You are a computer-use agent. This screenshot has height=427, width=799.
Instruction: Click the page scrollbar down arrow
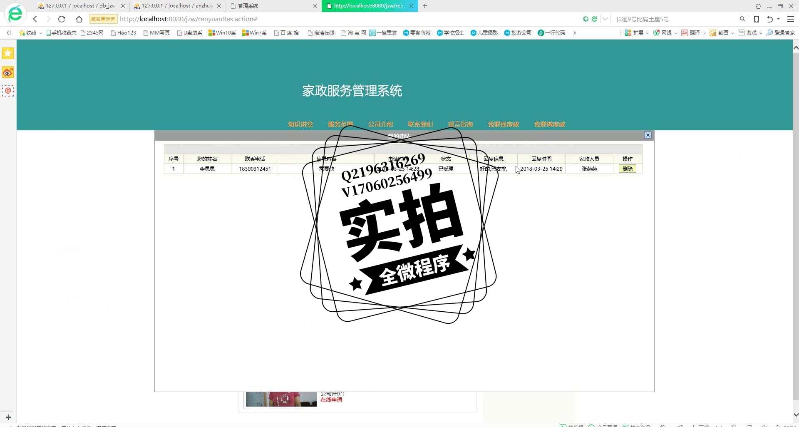(x=796, y=415)
